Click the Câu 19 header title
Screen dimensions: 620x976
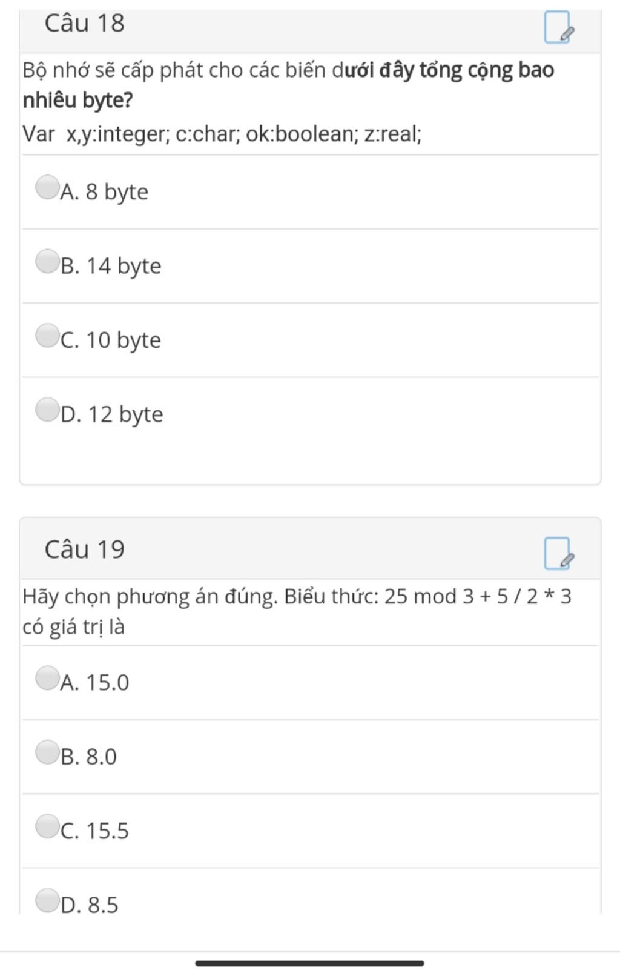coord(85,549)
